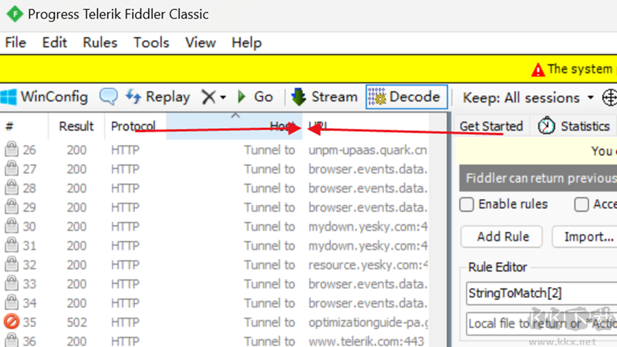Click the Replay toolbar button
The width and height of the screenshot is (617, 347).
coord(158,97)
